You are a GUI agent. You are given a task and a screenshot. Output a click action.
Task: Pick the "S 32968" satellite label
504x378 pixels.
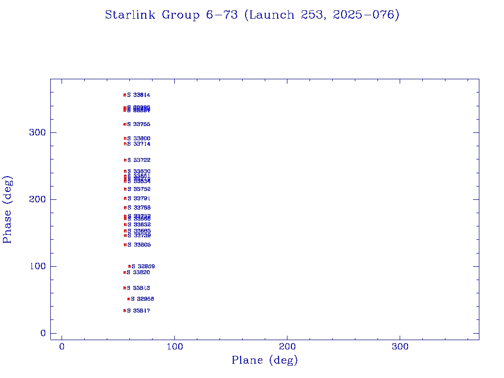click(x=142, y=299)
